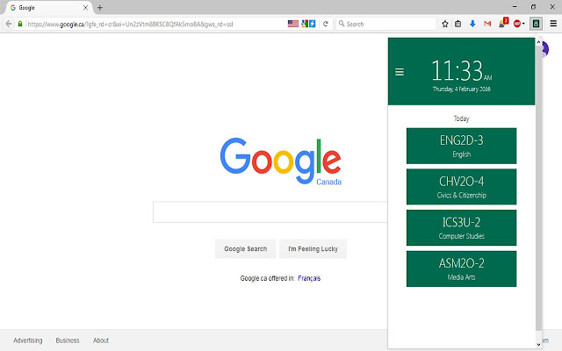Open the Business footer link
Screen dimensions: 562x351
(68, 340)
